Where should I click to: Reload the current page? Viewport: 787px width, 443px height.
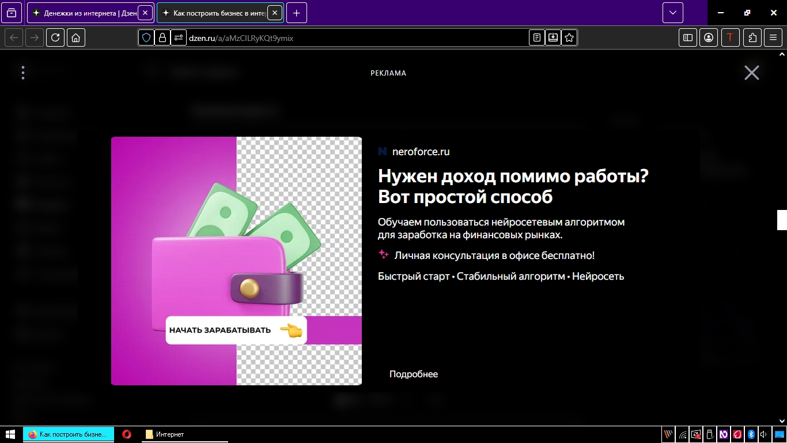click(x=55, y=37)
